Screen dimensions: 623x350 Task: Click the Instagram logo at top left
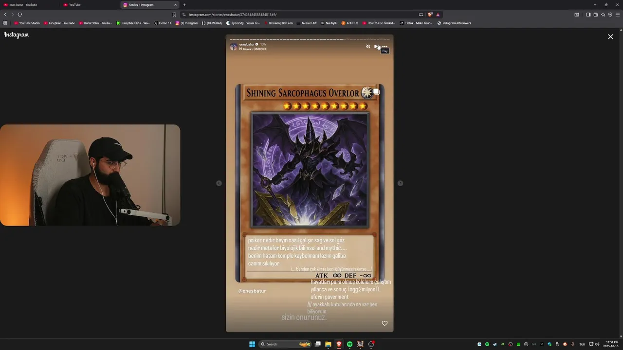click(x=17, y=35)
